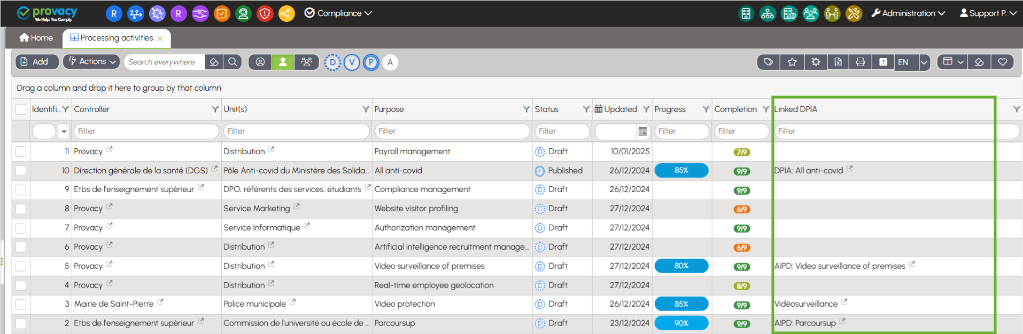Toggle the P published status filter
The width and height of the screenshot is (1023, 334).
pyautogui.click(x=371, y=62)
